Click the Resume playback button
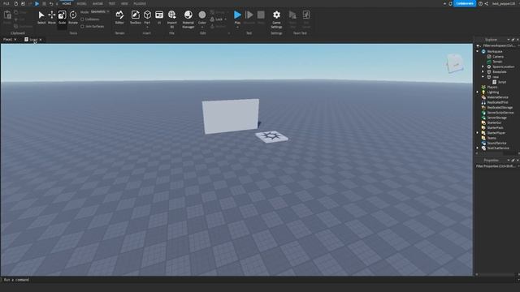 pyautogui.click(x=249, y=15)
